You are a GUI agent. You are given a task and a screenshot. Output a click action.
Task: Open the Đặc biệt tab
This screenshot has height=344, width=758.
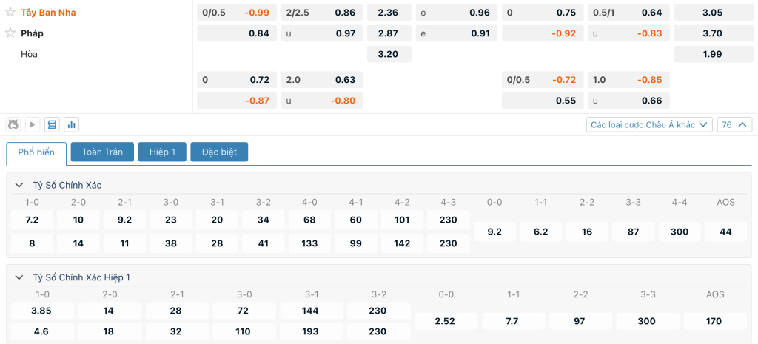coord(219,152)
